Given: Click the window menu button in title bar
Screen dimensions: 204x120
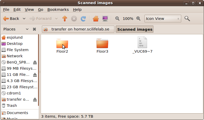Looking at the screenshot, I should 4,3.
